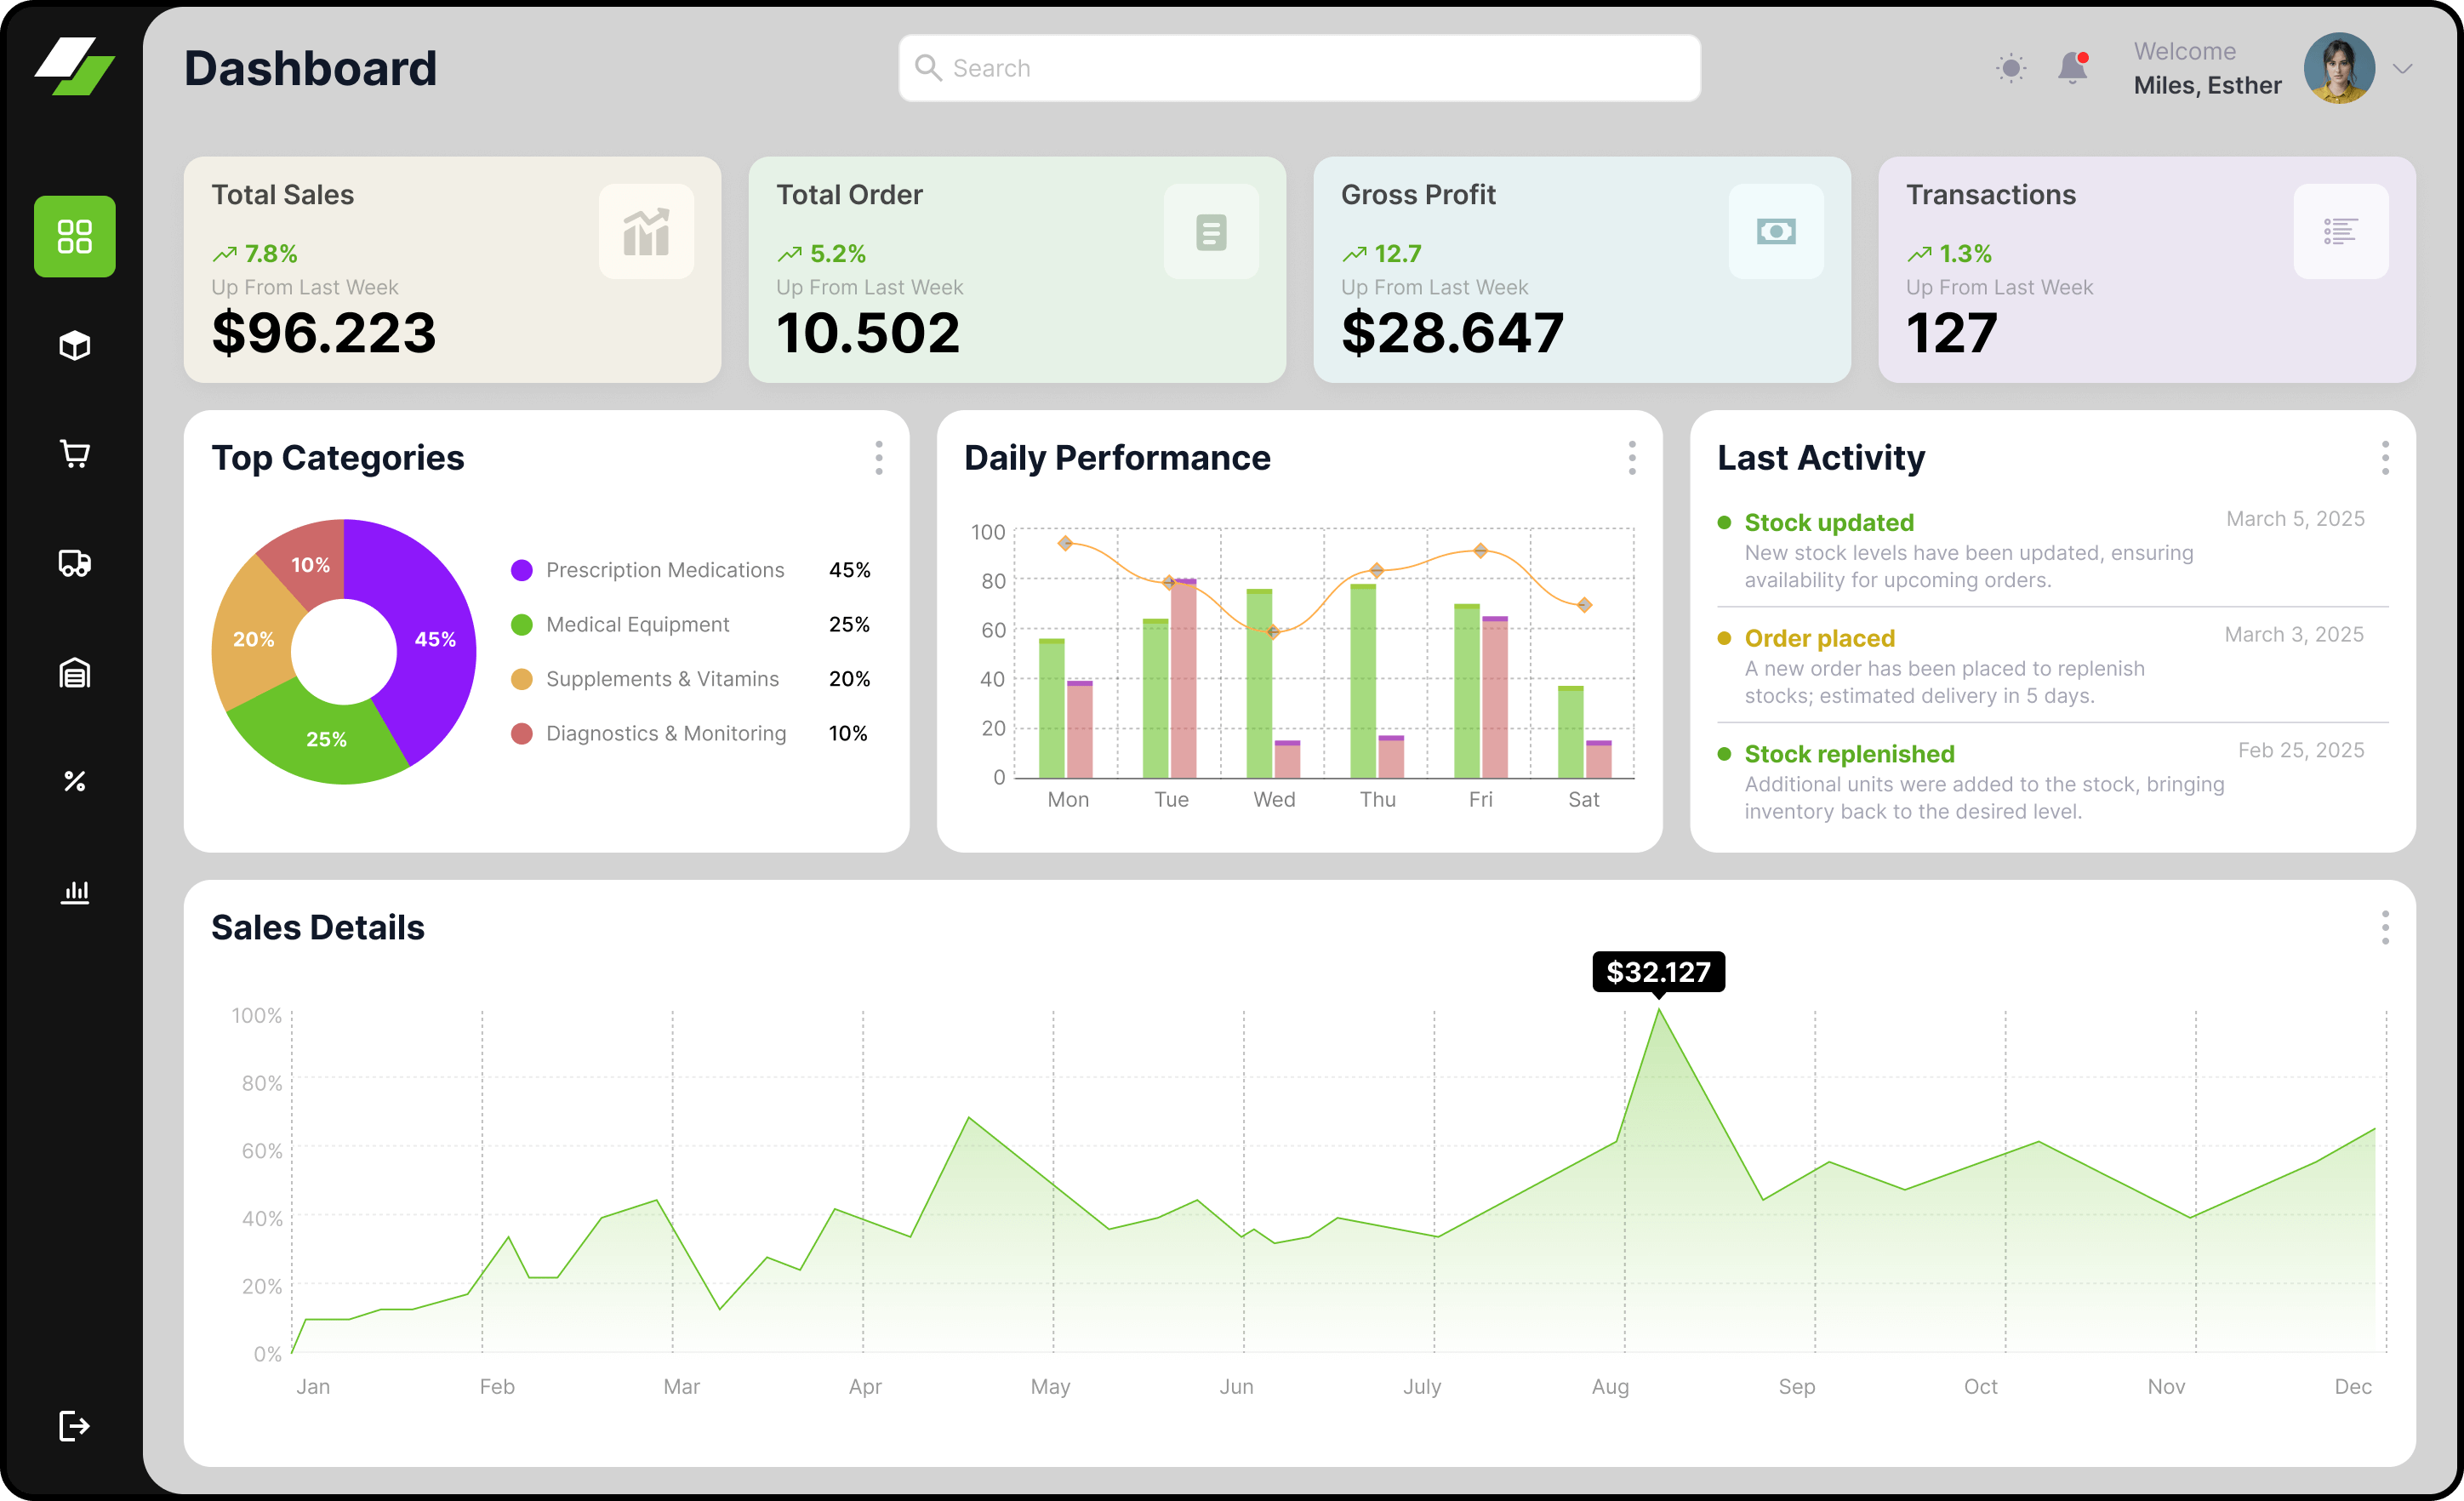
Task: Open Last Activity three-dot menu
Action: 2384,458
